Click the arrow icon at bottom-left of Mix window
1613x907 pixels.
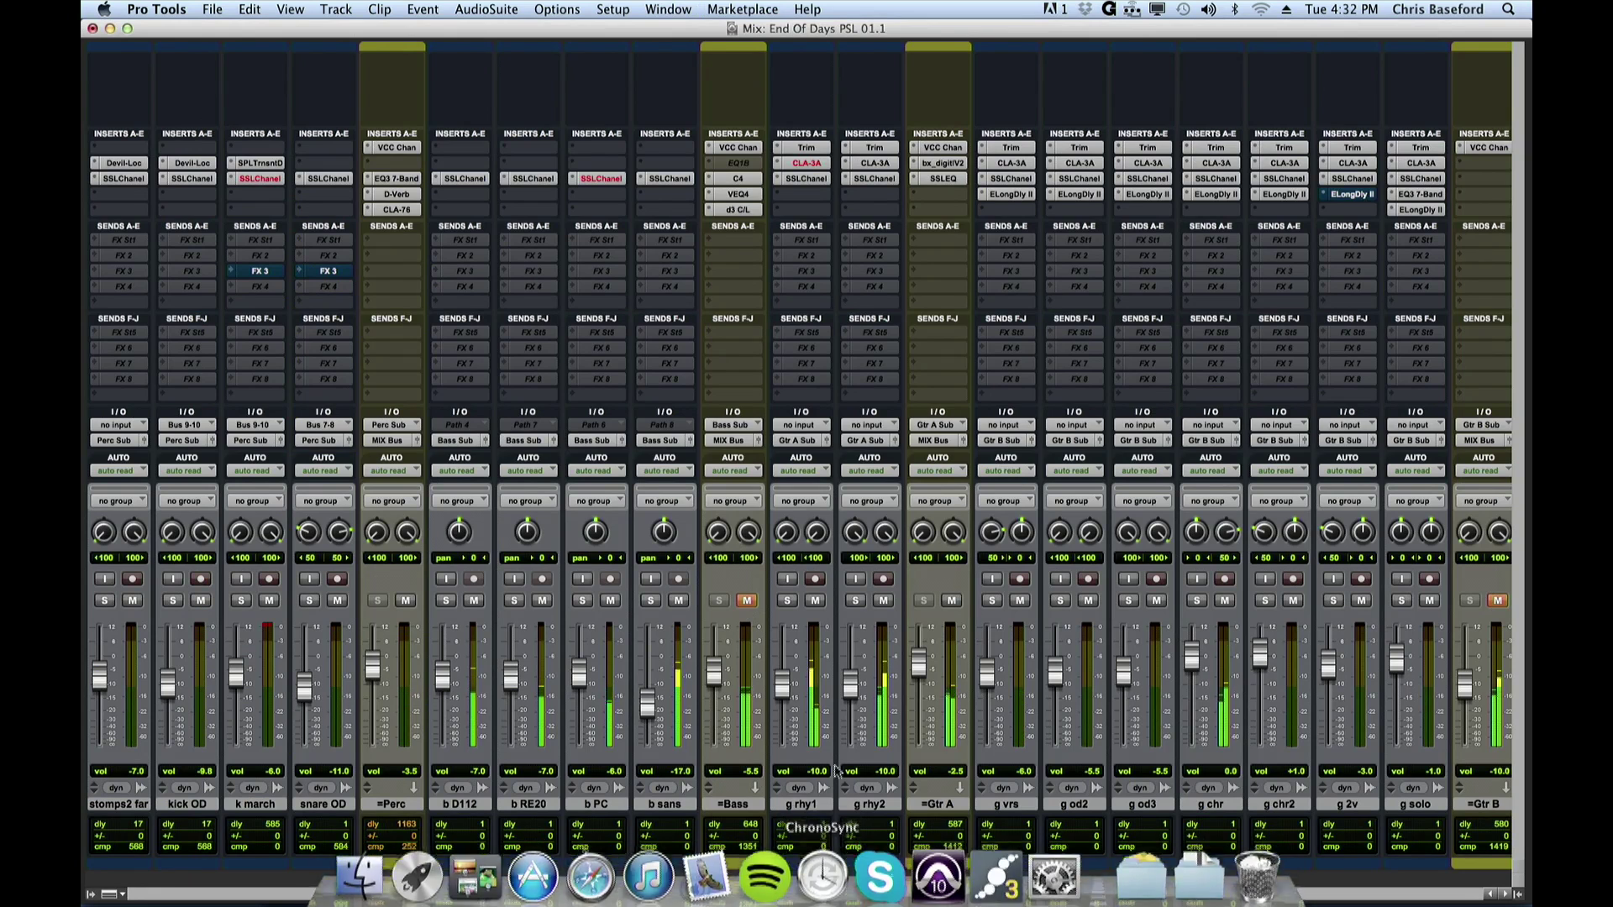point(91,894)
